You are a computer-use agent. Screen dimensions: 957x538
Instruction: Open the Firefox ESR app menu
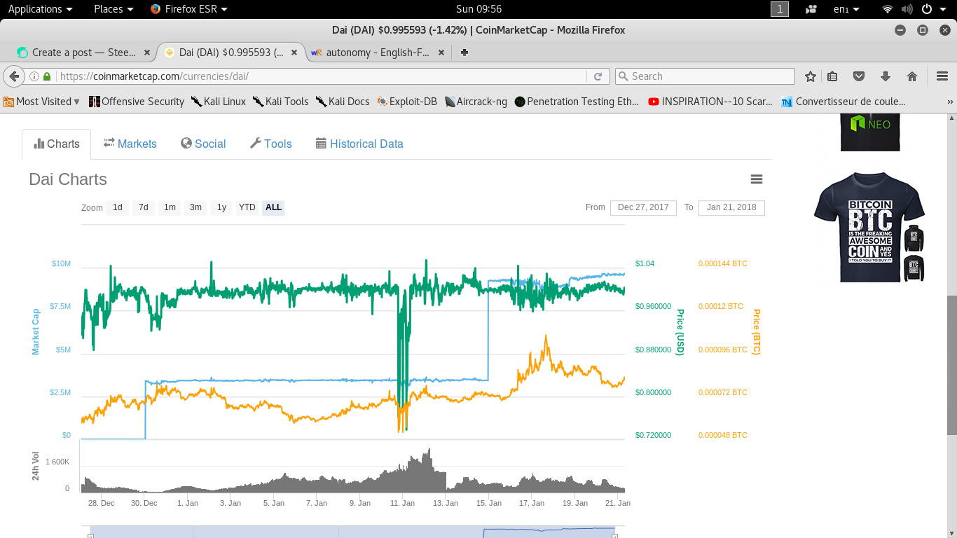click(x=189, y=9)
